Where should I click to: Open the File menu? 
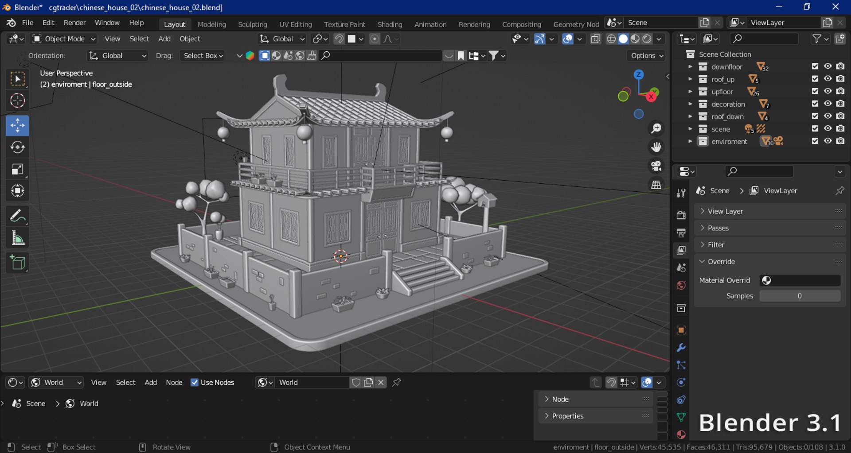[x=27, y=23]
